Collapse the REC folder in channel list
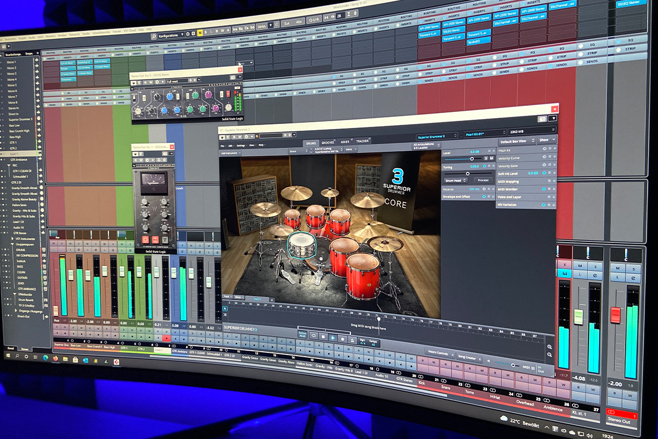The height and width of the screenshot is (439, 658). (9, 165)
